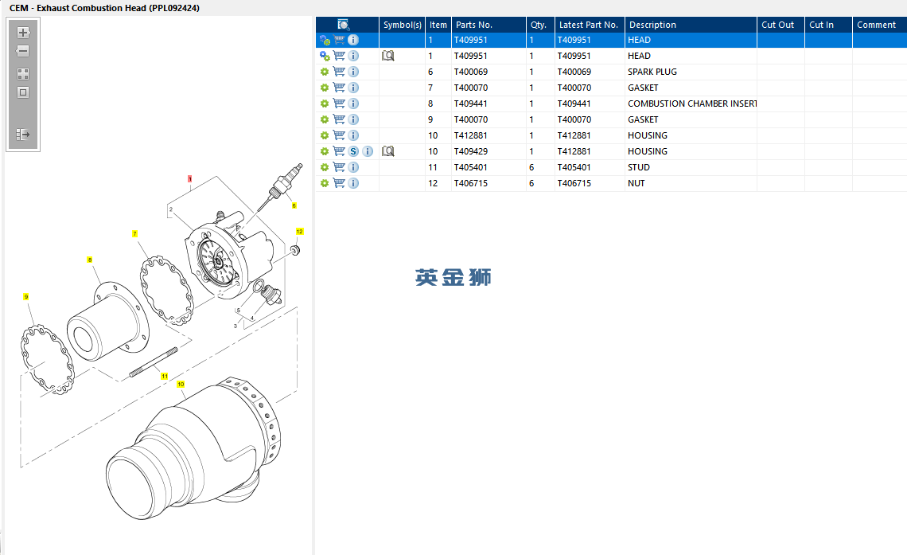Click gear icon for NUT row
This screenshot has height=555, width=907.
pos(325,183)
